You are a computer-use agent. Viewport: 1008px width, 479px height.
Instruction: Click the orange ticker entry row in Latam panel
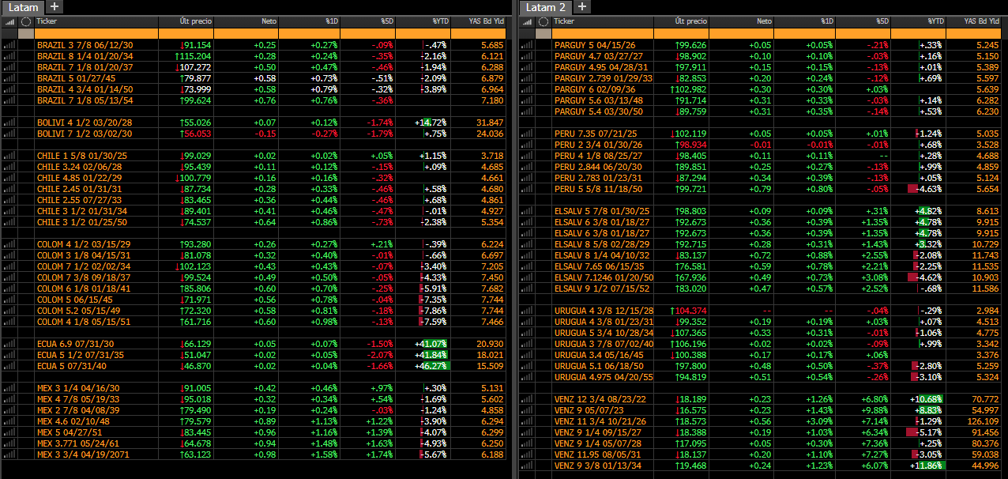[x=269, y=34]
